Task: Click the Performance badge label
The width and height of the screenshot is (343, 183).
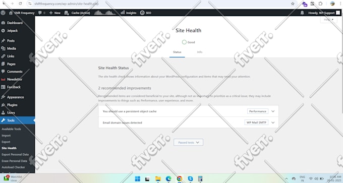Action: pos(258,111)
